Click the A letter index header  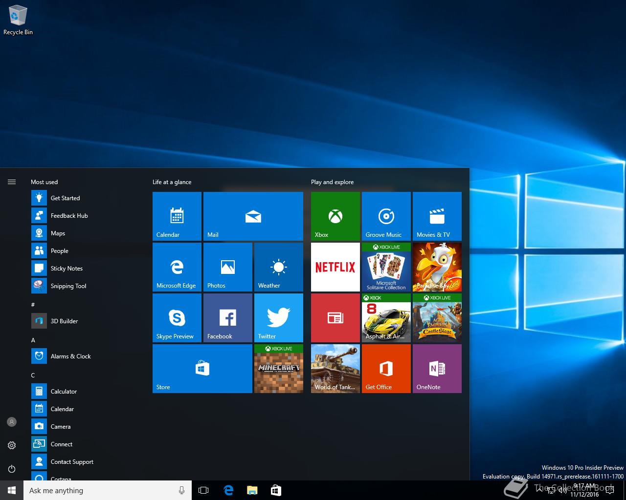click(33, 340)
